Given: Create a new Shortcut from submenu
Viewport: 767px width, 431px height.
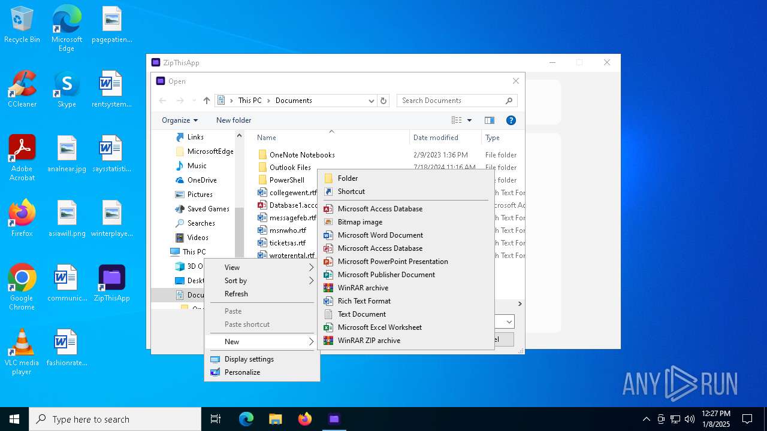Looking at the screenshot, I should (405, 192).
